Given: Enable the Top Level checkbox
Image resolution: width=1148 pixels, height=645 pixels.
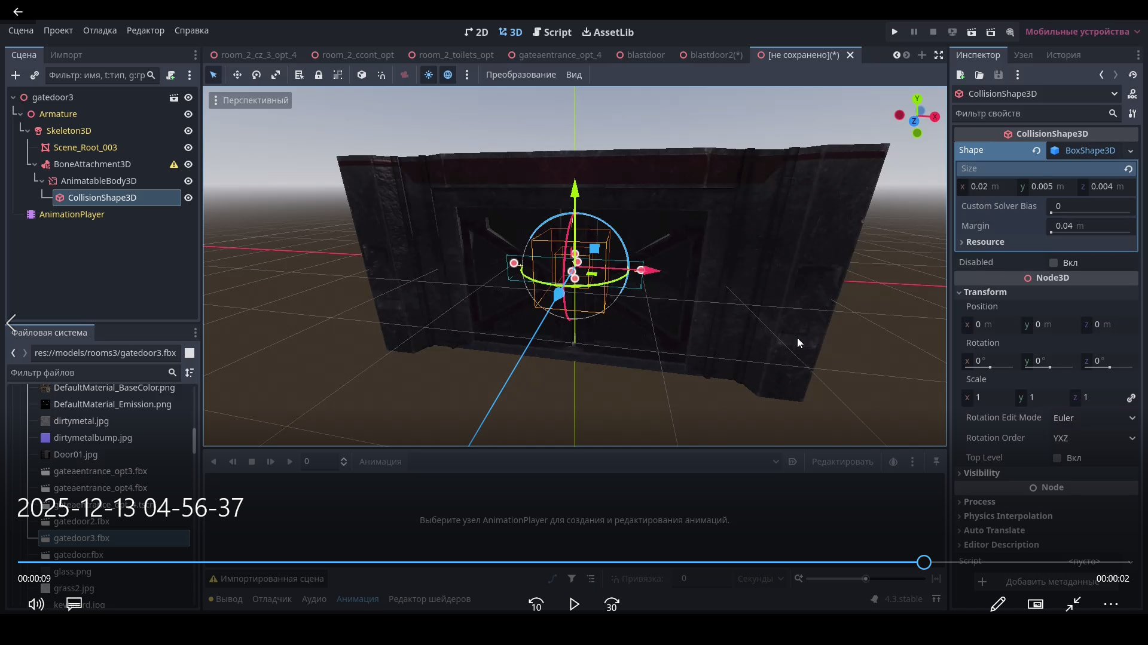Looking at the screenshot, I should (1057, 458).
